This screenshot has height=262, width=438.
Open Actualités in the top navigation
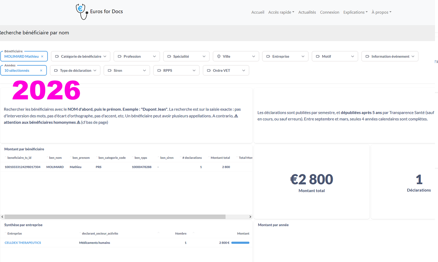[x=307, y=12]
